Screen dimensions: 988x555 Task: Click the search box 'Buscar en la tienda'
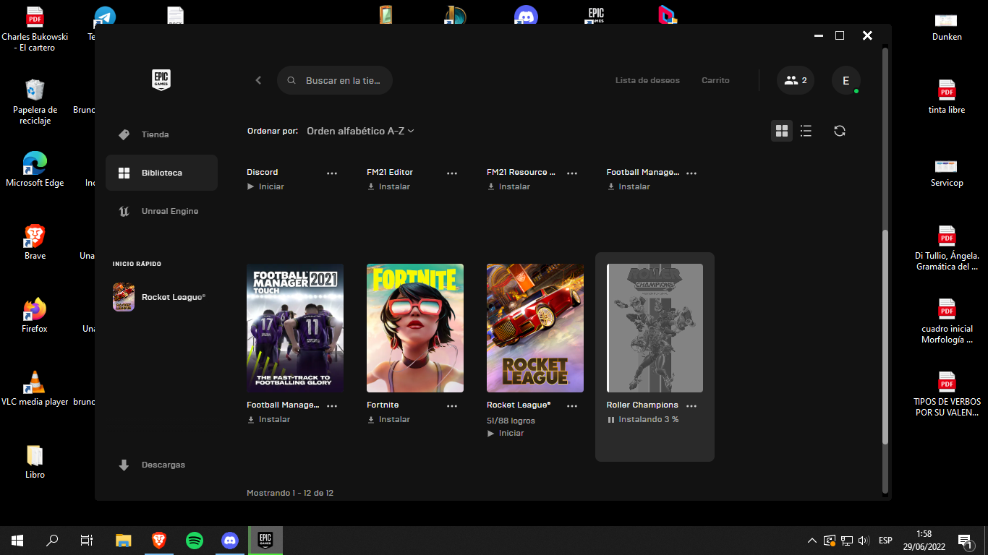coord(335,80)
